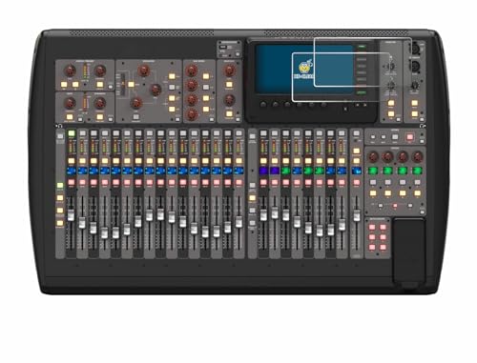Turn the top knob in Bus Sends section

click(192, 71)
